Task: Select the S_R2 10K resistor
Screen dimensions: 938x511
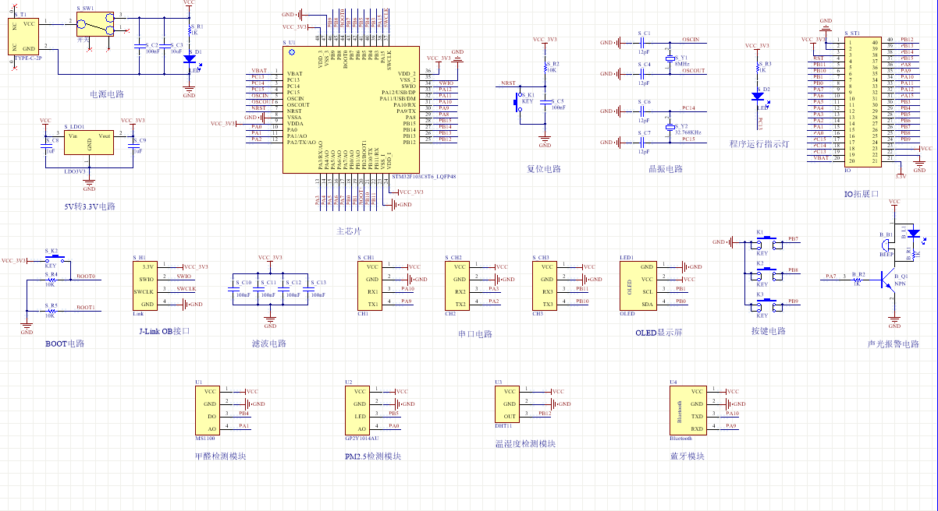Action: (545, 68)
